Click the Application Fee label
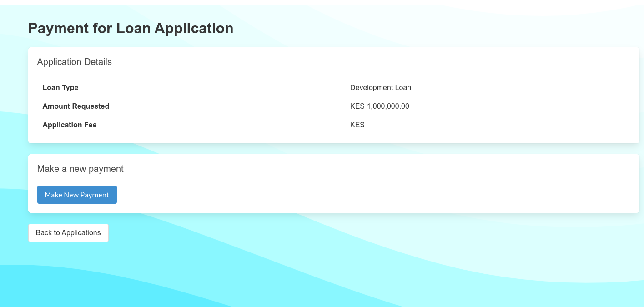Image resolution: width=644 pixels, height=307 pixels. (70, 125)
